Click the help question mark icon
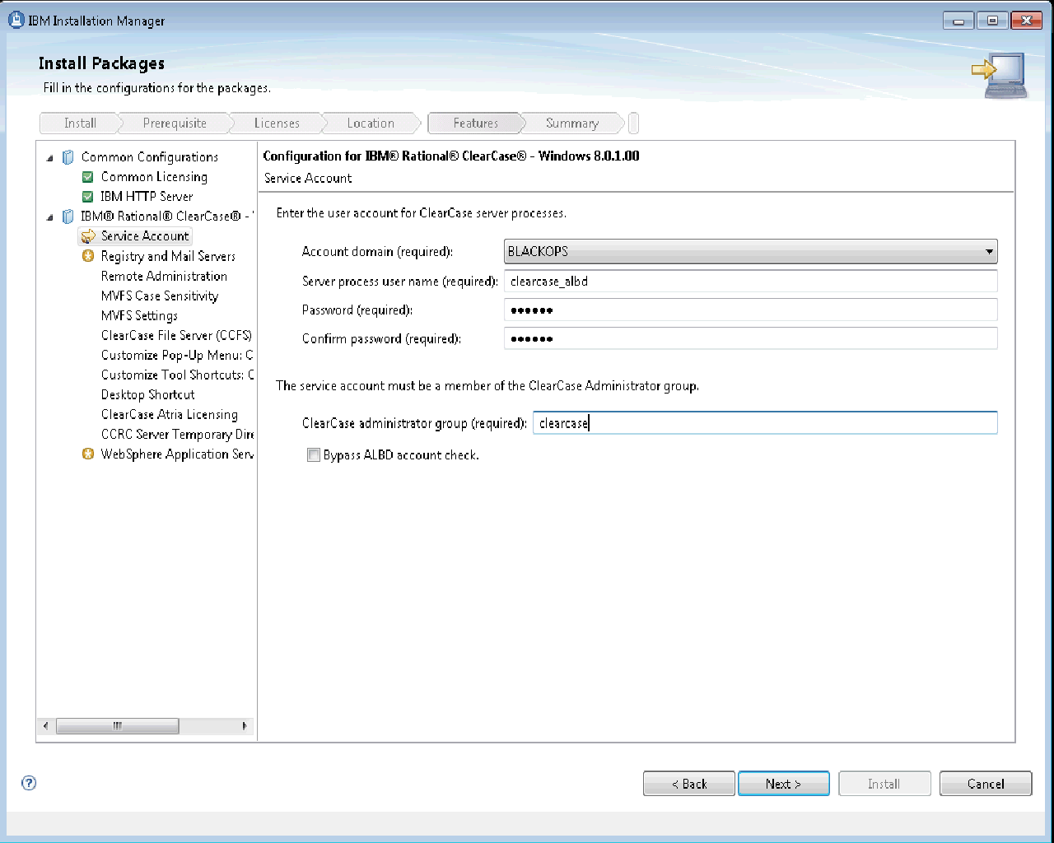This screenshot has width=1054, height=843. (x=29, y=783)
